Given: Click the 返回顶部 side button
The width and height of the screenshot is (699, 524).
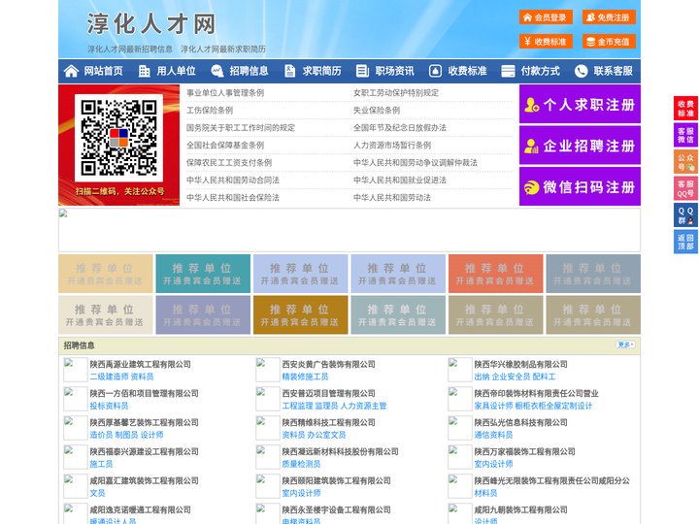Looking at the screenshot, I should coord(685,242).
